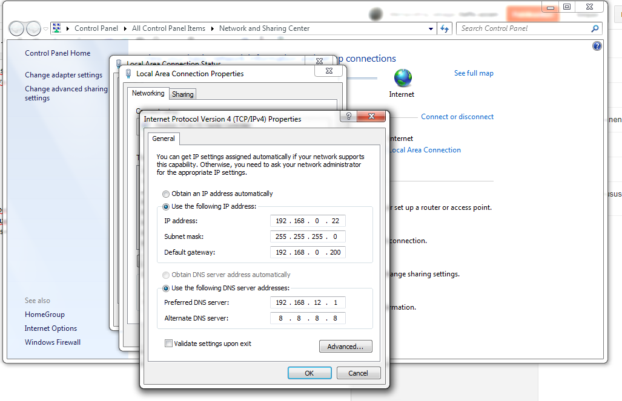Click the Control Panel breadcrumb

[x=96, y=28]
